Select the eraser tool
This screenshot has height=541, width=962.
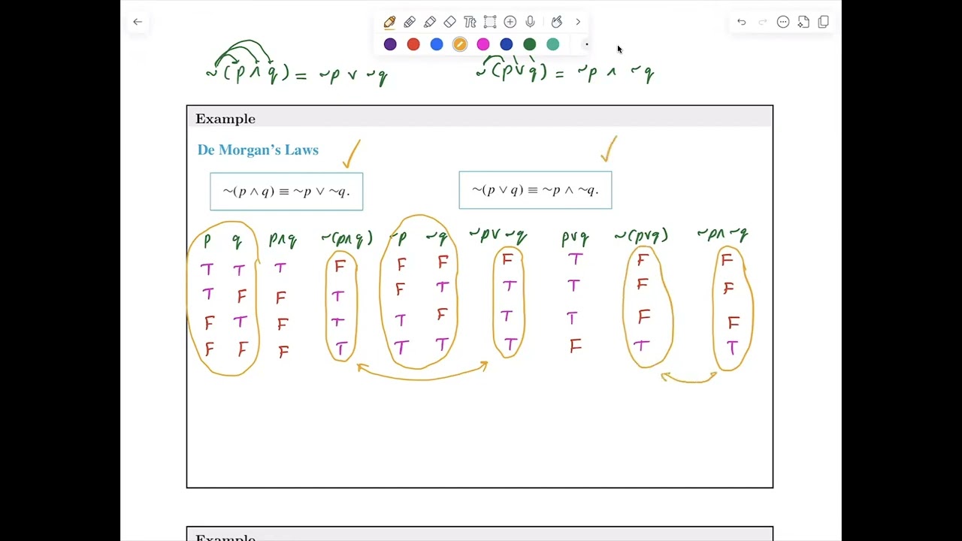(449, 22)
